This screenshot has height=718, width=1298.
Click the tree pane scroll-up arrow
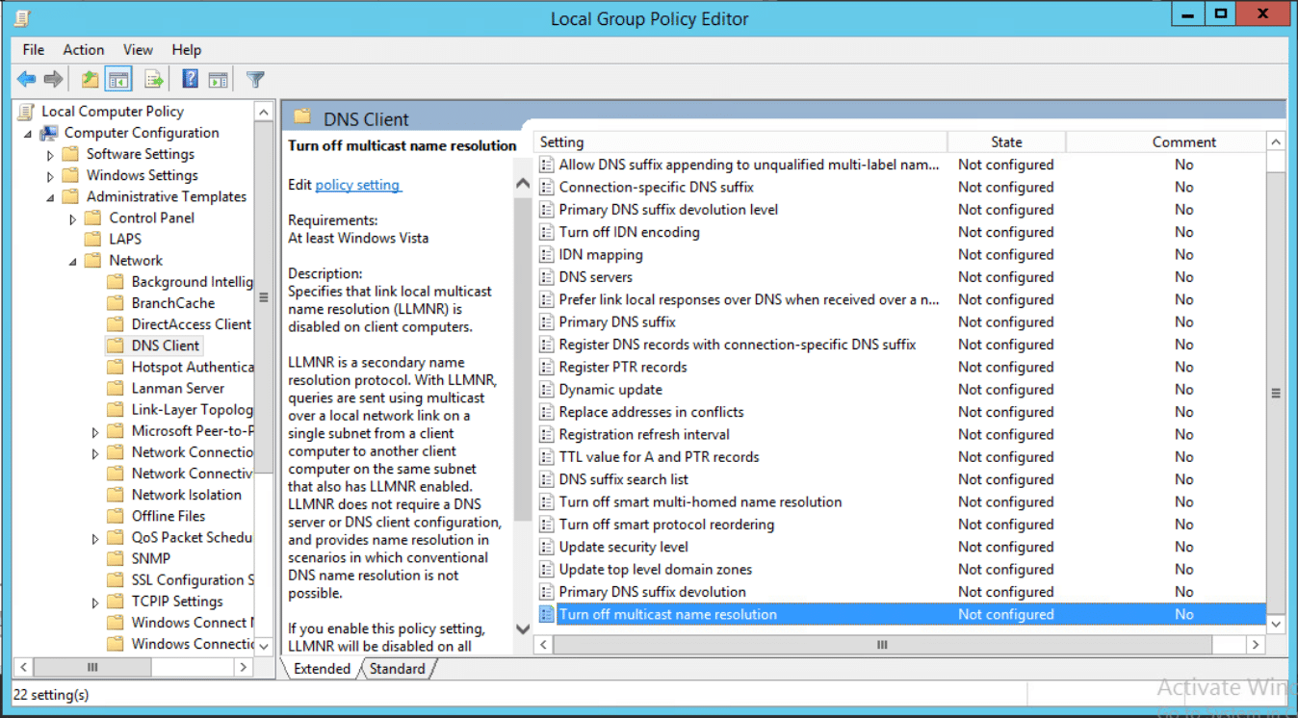[x=264, y=113]
